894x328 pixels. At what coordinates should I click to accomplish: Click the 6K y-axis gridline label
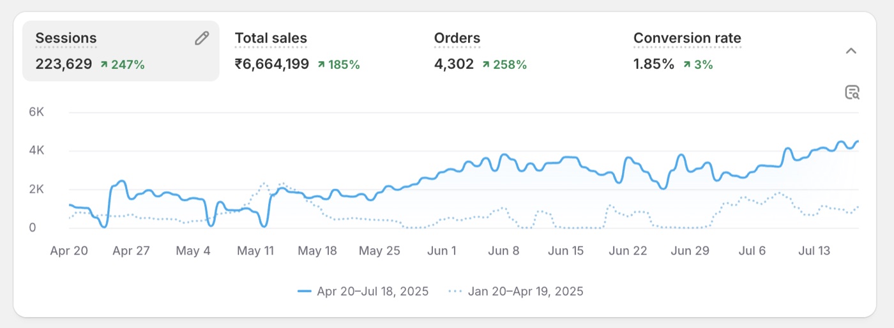[x=36, y=112]
